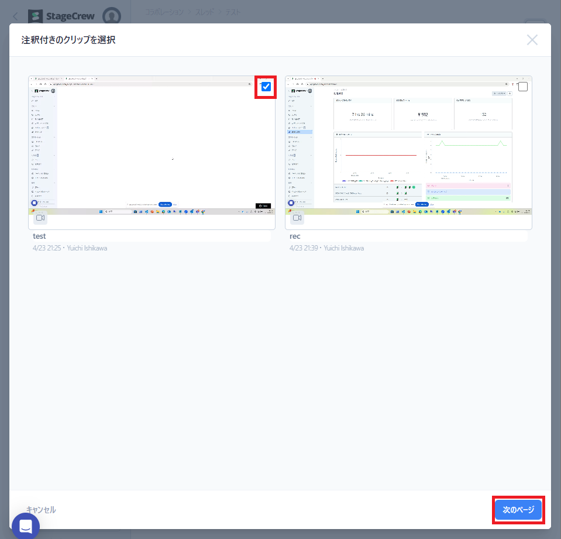Select the test clip thumbnail

click(152, 146)
